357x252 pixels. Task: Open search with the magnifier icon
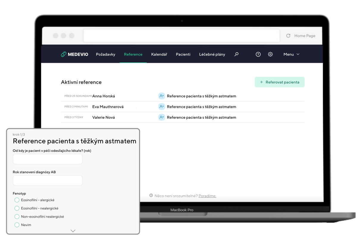[237, 54]
